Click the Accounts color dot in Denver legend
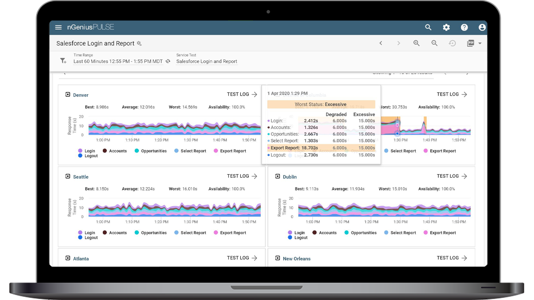Viewport: 534px width, 300px height. (105, 151)
